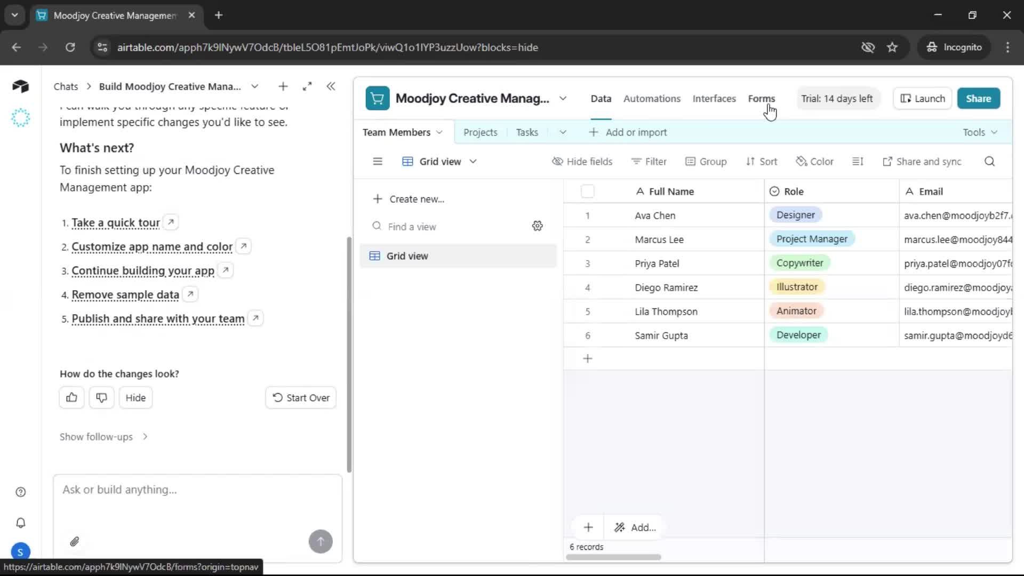Screen dimensions: 1024x576
Task: Open Publish and share with your team link
Action: coord(158,319)
